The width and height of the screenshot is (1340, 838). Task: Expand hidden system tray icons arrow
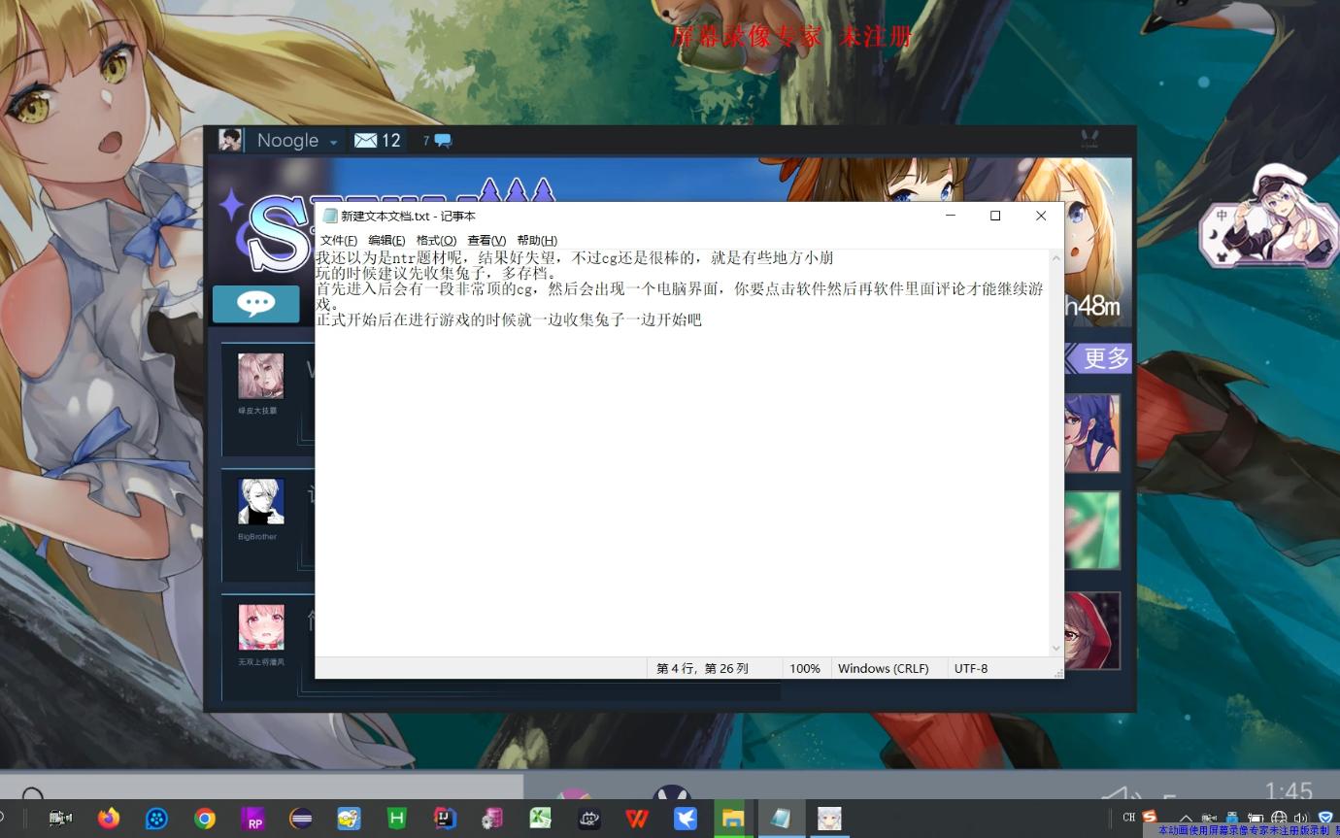click(x=1186, y=819)
